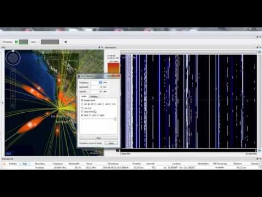
Task: Click the orange power color scale legend
Action: click(114, 68)
